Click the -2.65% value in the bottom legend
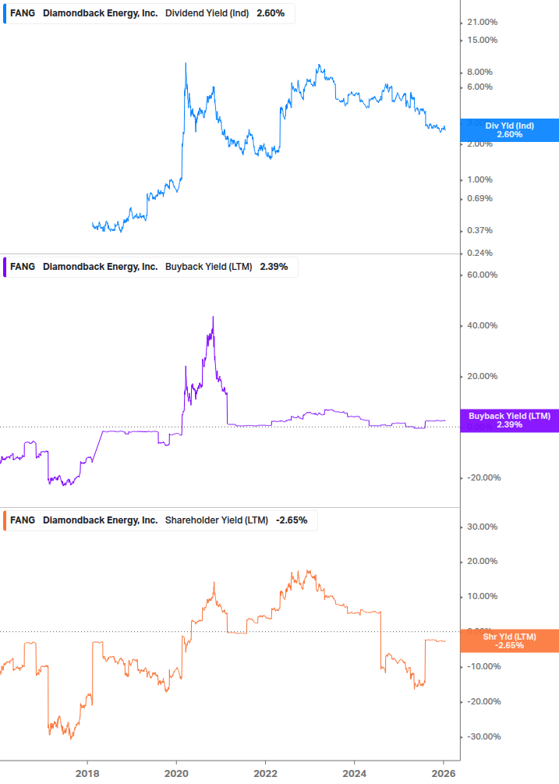The image size is (559, 784). [x=292, y=520]
